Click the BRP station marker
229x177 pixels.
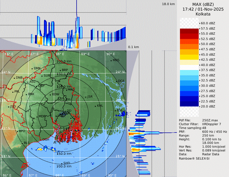[60, 70]
